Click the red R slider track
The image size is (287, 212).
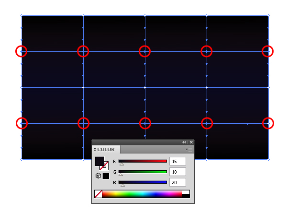click(x=143, y=161)
